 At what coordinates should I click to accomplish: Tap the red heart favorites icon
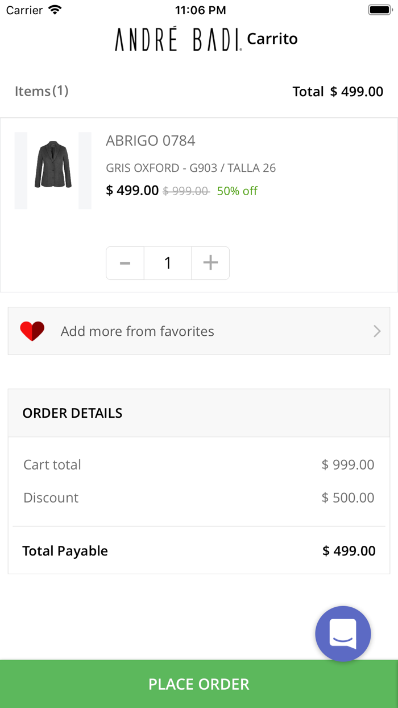click(32, 331)
